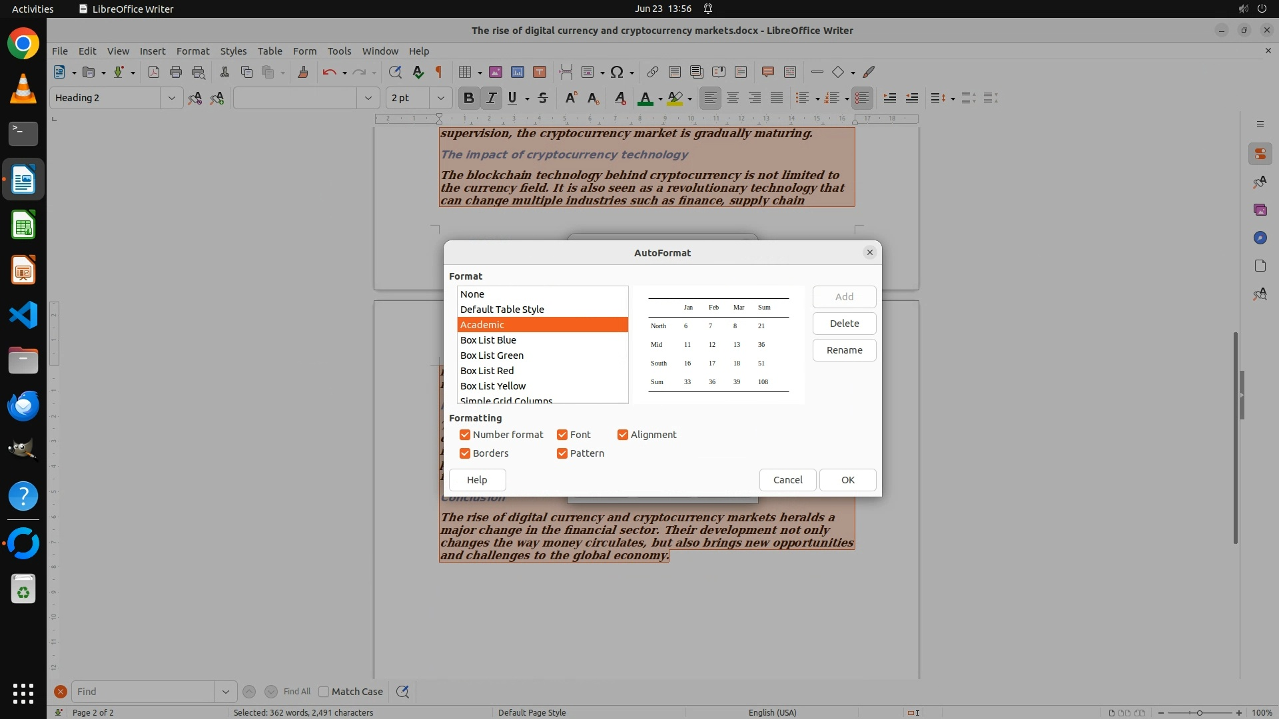Expand the font name dropdown arrow
This screenshot has width=1279, height=719.
368,98
